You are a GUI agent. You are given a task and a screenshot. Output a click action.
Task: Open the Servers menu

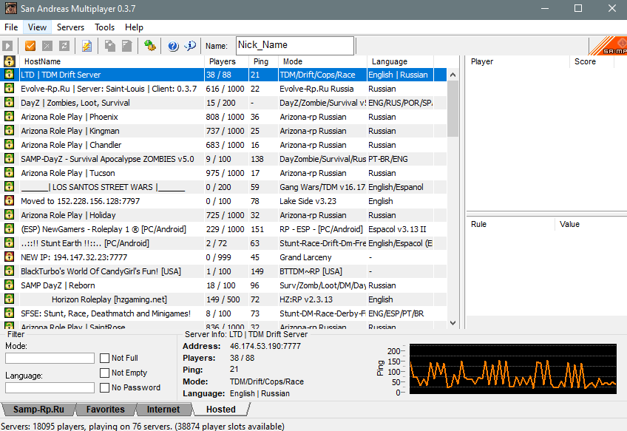tap(70, 27)
